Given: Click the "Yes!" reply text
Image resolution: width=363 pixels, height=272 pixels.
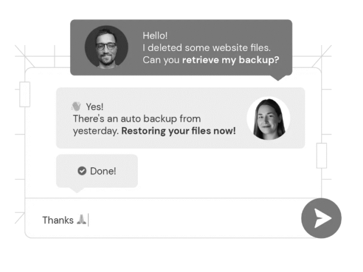Looking at the screenshot, I should [x=95, y=106].
